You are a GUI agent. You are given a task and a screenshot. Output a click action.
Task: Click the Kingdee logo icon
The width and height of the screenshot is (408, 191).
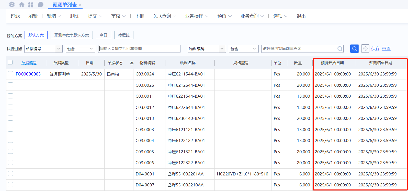coord(12,5)
